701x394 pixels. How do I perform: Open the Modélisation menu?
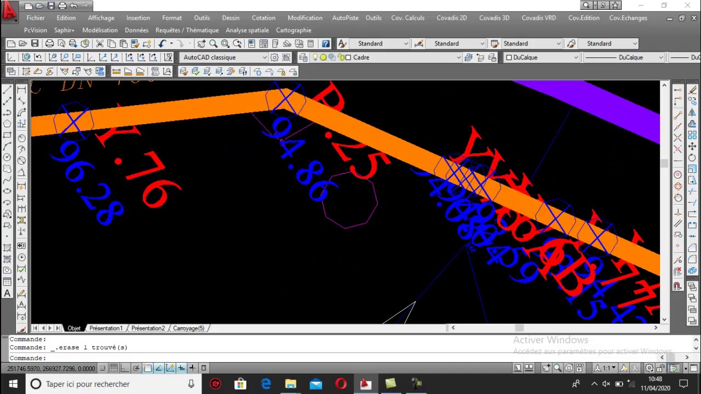pyautogui.click(x=100, y=30)
